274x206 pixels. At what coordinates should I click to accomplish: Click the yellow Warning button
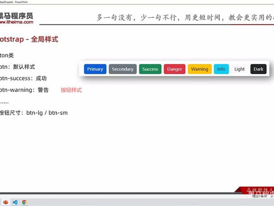click(x=200, y=69)
